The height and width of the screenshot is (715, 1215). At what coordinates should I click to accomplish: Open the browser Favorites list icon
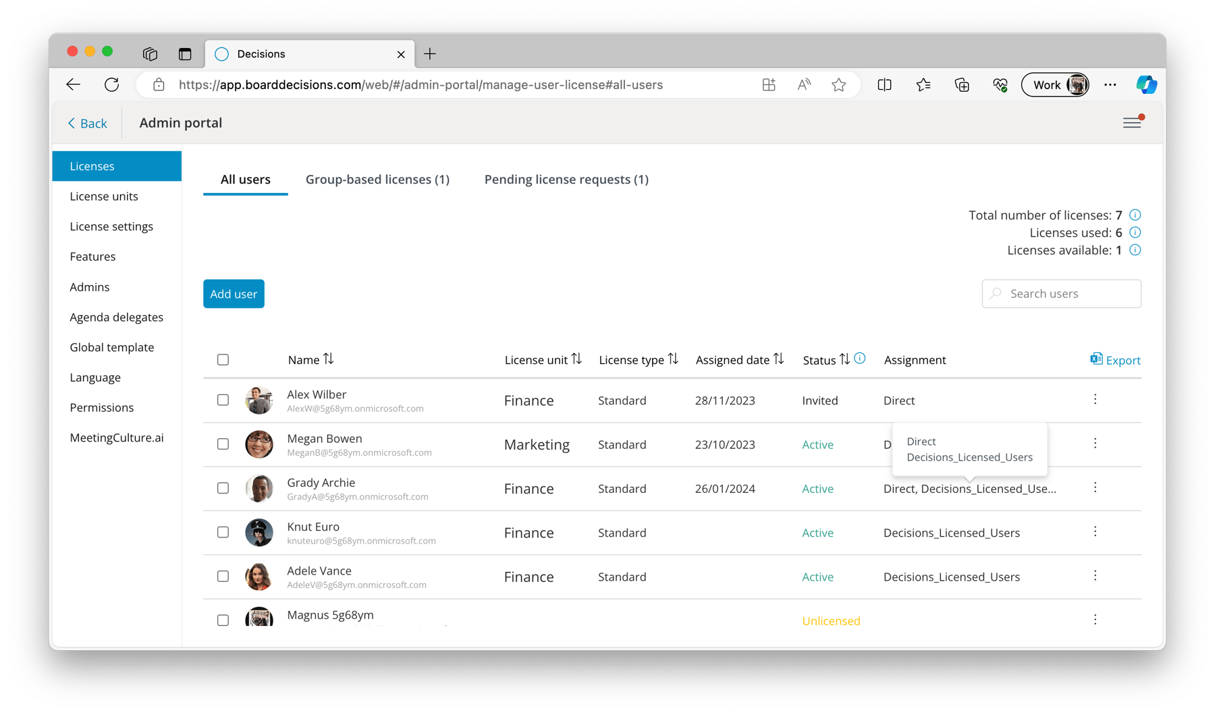tap(923, 84)
